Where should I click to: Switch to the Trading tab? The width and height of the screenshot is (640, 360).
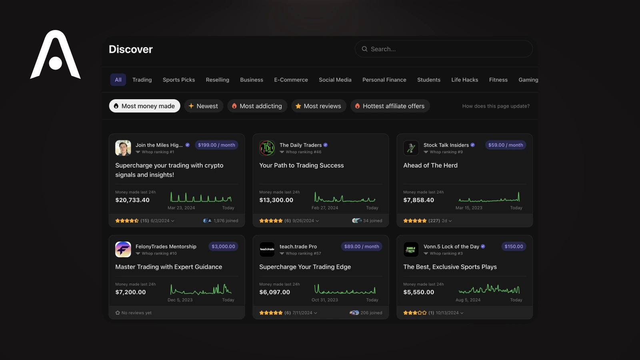tap(142, 80)
